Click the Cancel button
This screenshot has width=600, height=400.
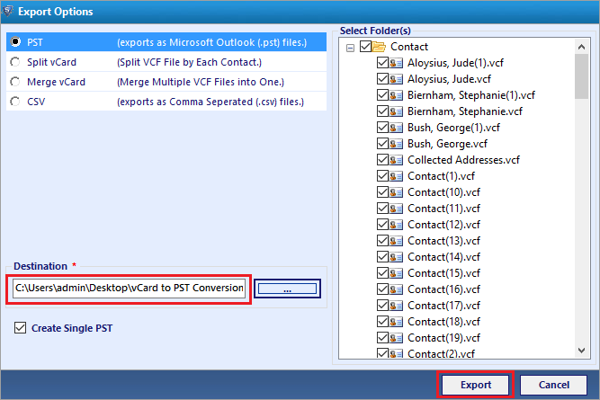pyautogui.click(x=553, y=385)
